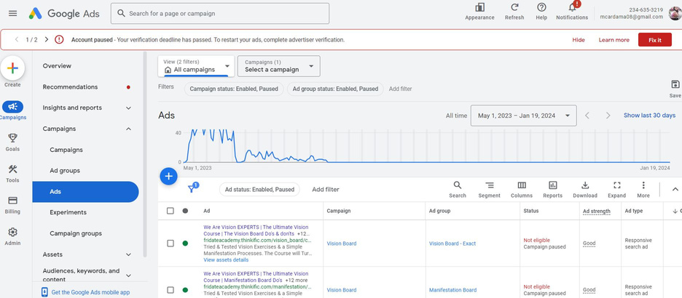Select Ads in sidebar
Viewport: 682px width, 298px height.
click(86, 192)
